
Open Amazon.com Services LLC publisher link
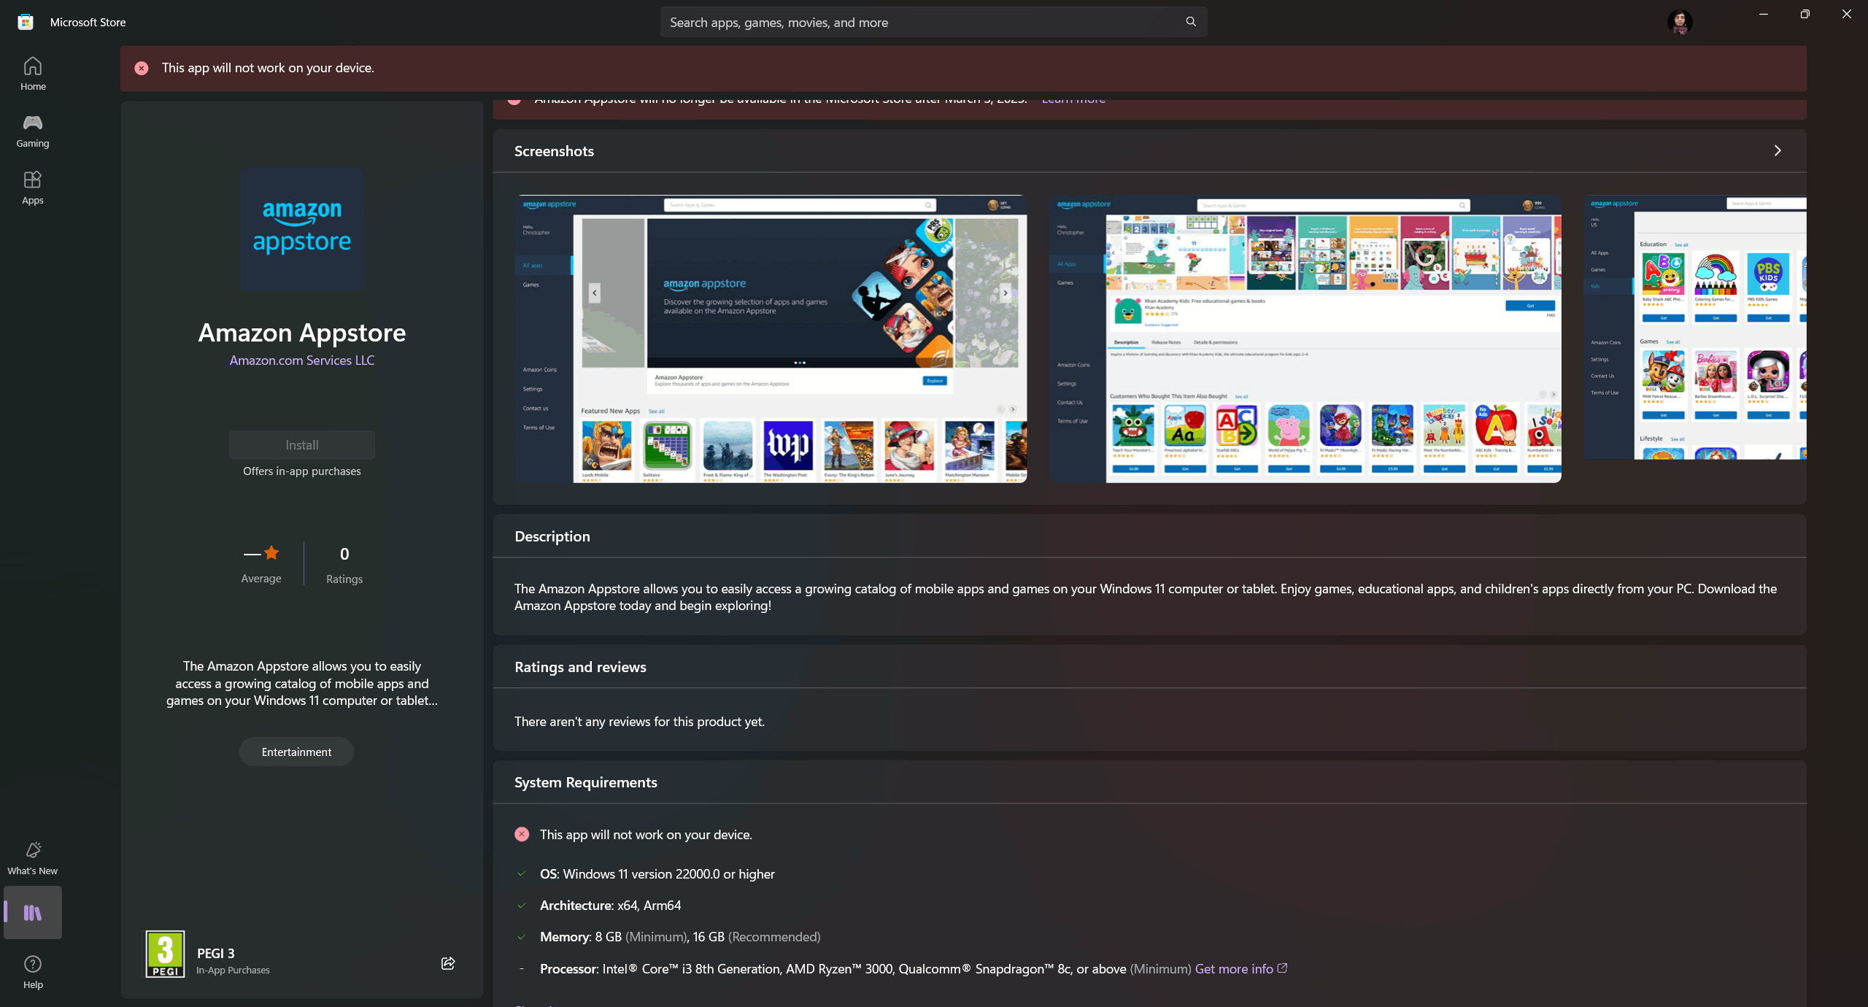[x=302, y=360]
